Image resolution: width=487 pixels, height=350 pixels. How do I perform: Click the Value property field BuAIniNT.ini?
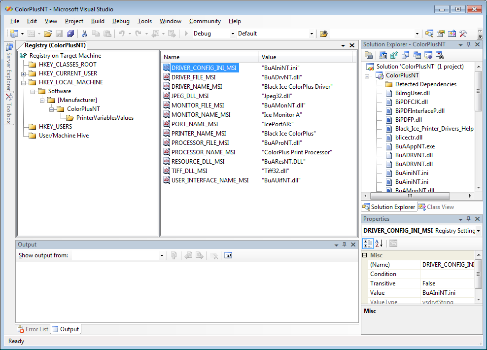coord(448,293)
